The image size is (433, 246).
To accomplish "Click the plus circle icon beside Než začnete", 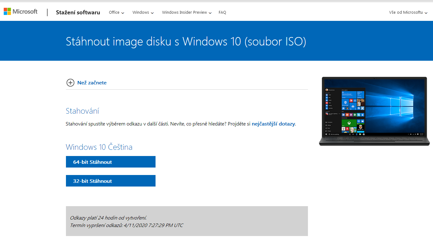I will [x=70, y=83].
